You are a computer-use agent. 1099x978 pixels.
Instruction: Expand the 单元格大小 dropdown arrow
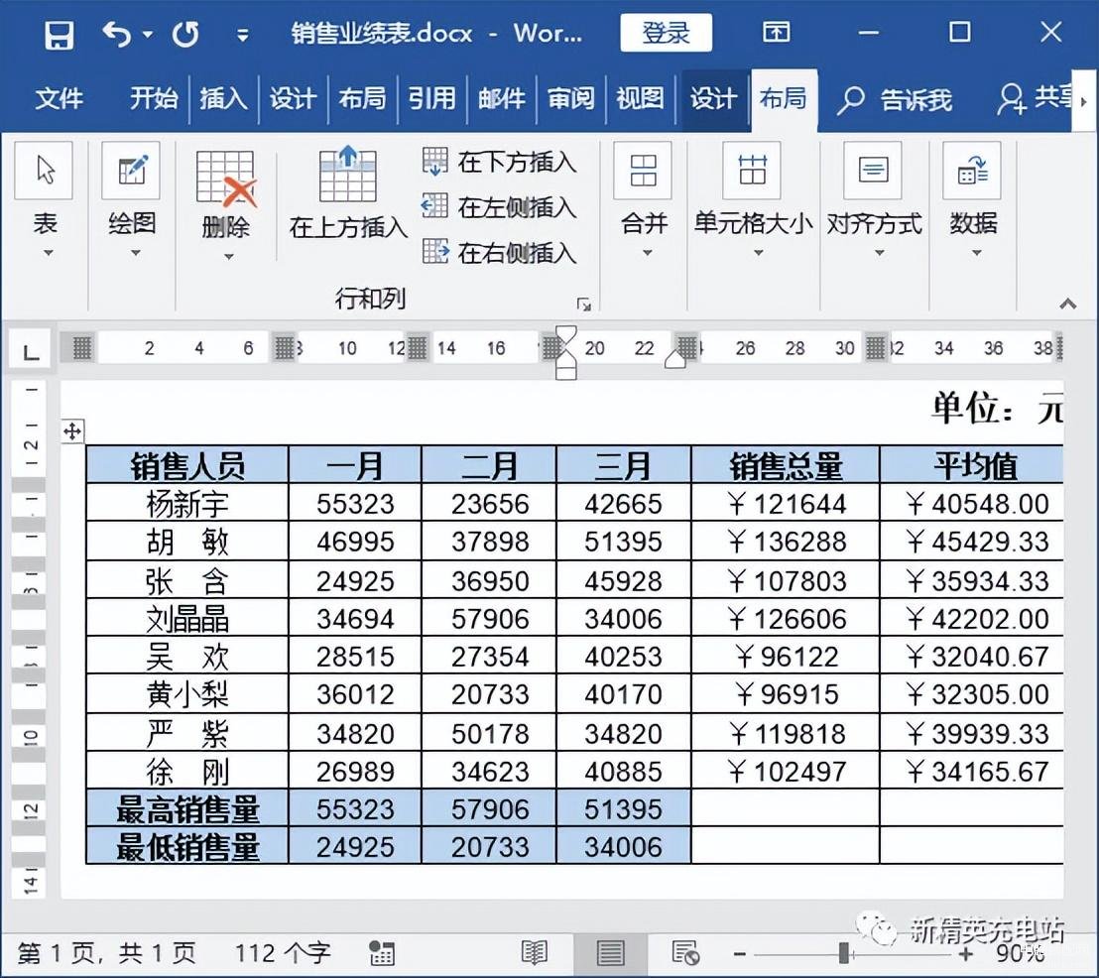758,253
